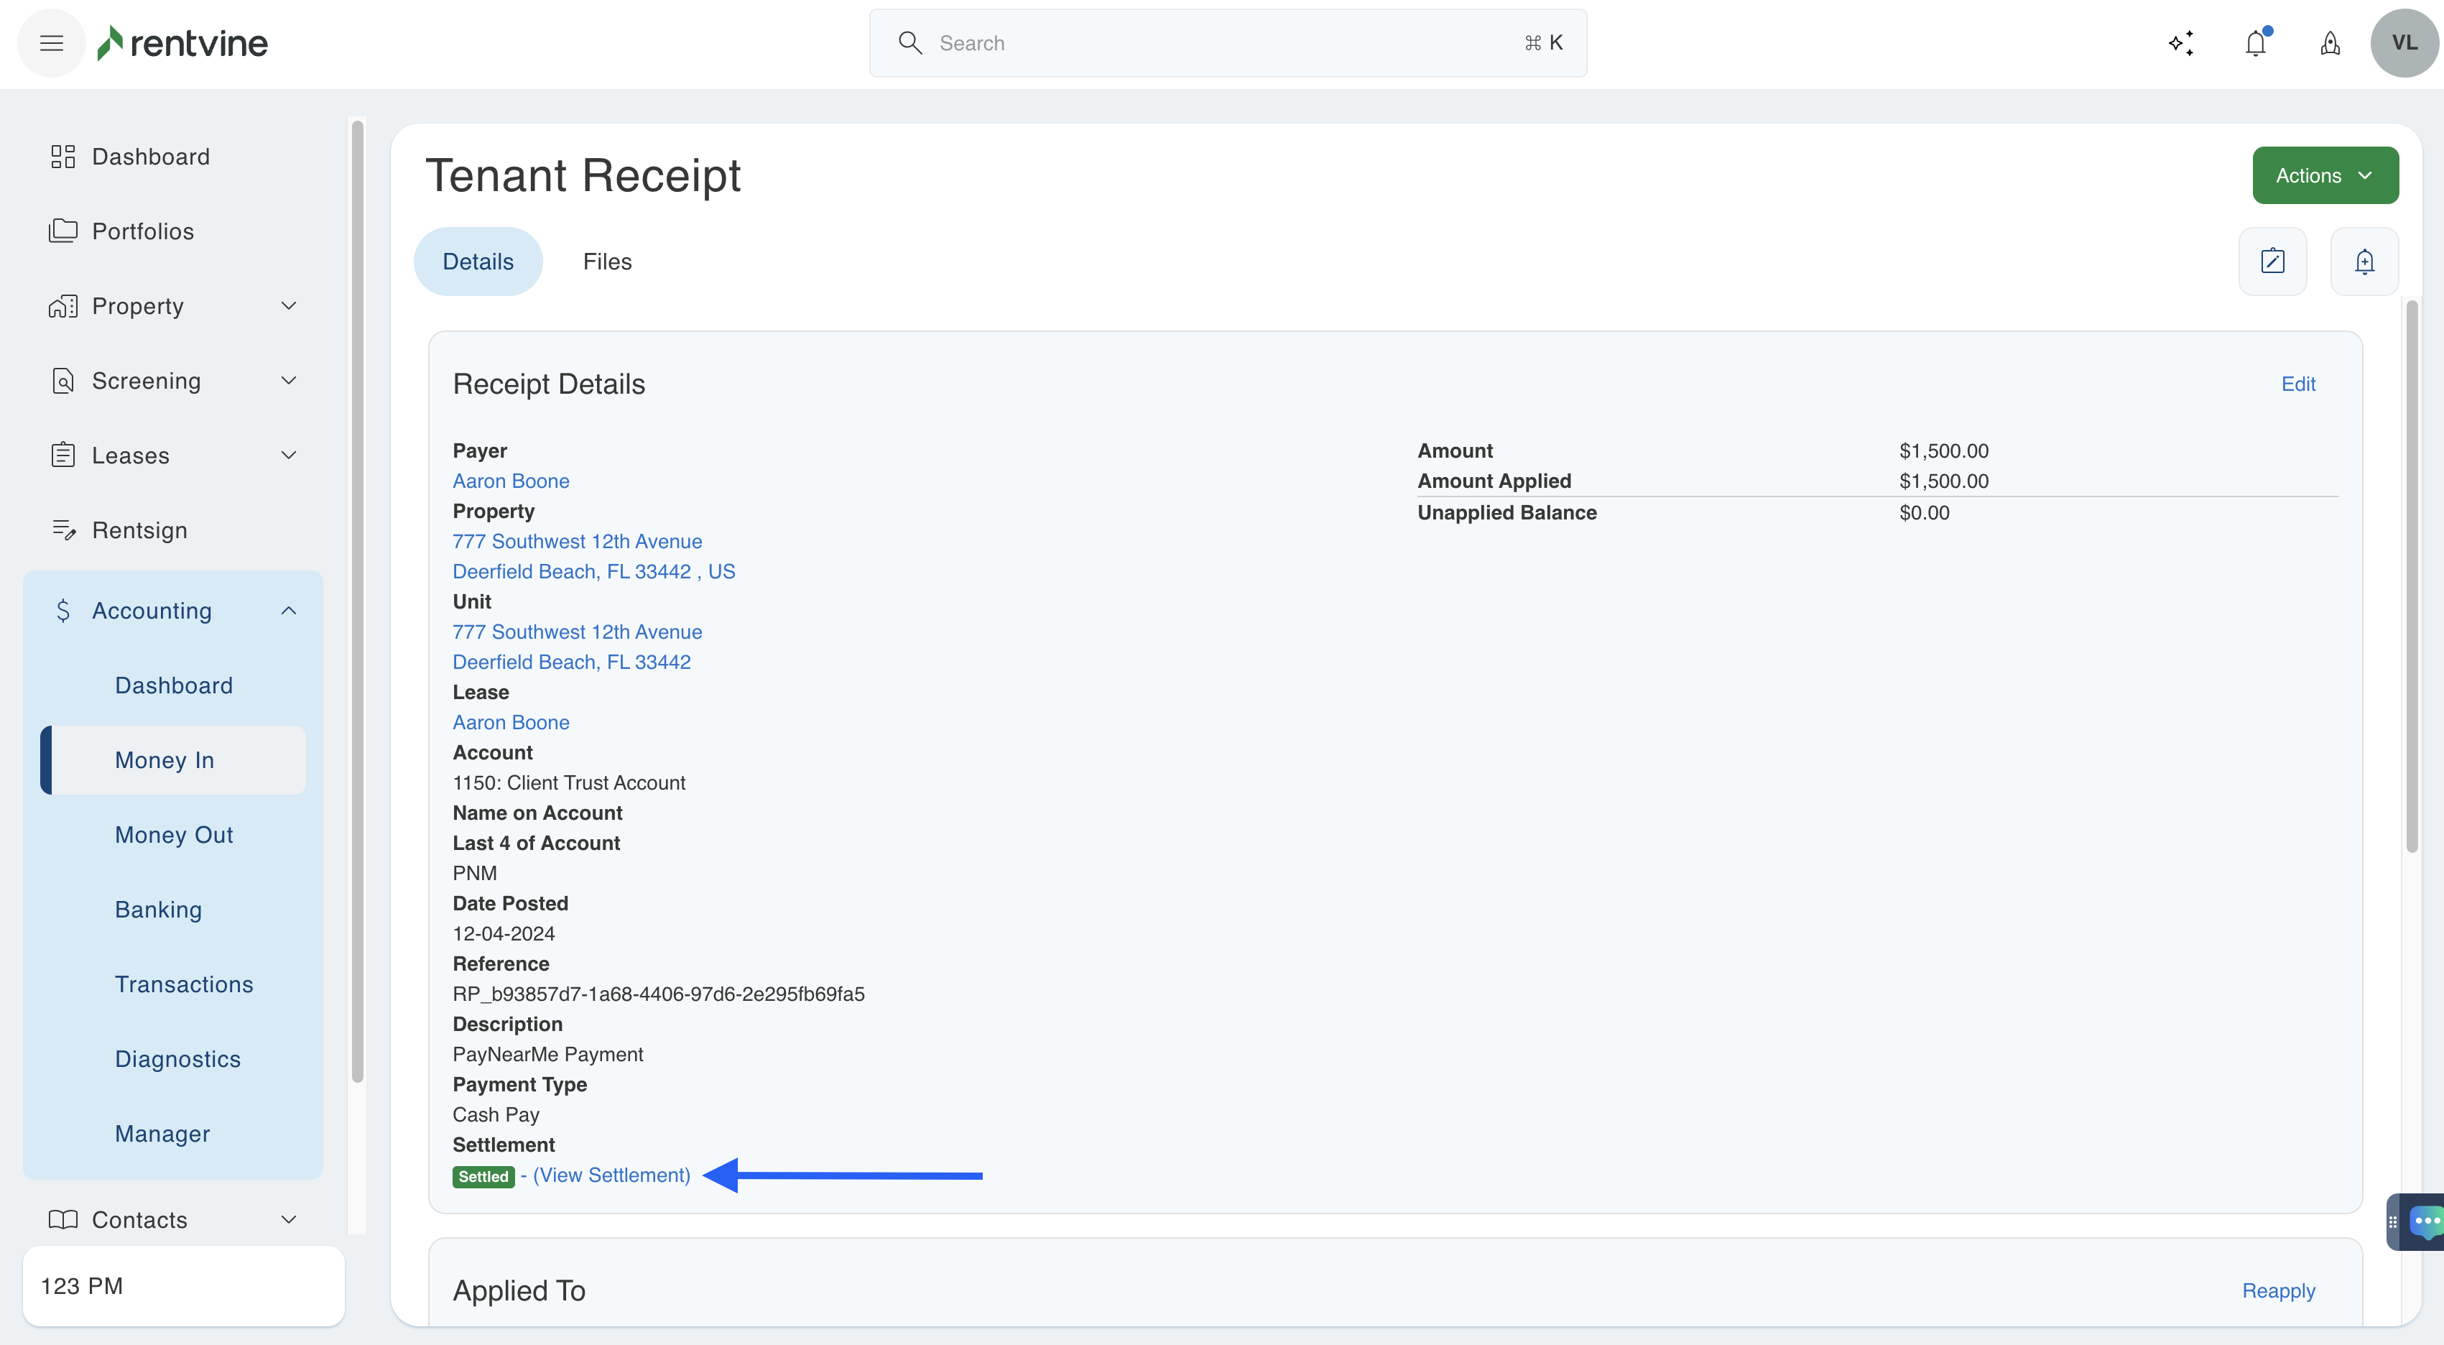Open Money Out in sidebar
The image size is (2444, 1345).
coord(174,834)
